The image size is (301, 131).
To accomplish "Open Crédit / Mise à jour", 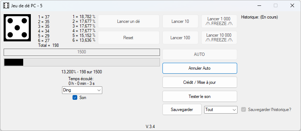I will (x=200, y=82).
